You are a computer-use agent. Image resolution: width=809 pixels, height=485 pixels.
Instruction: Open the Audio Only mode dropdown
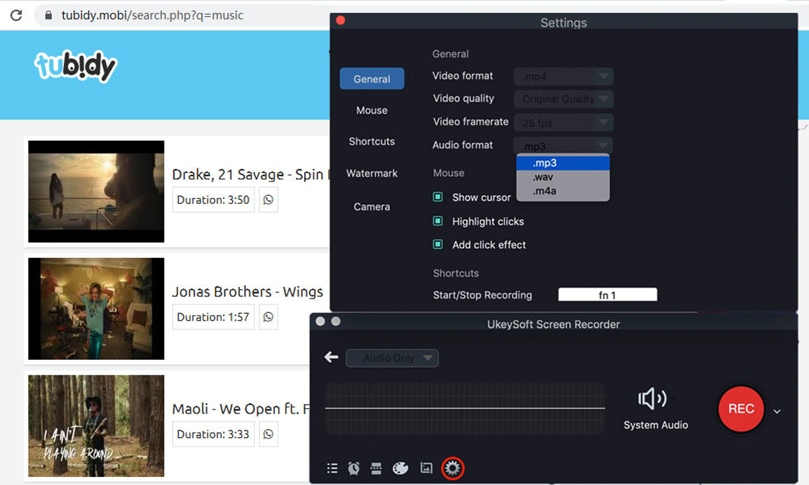(x=392, y=358)
